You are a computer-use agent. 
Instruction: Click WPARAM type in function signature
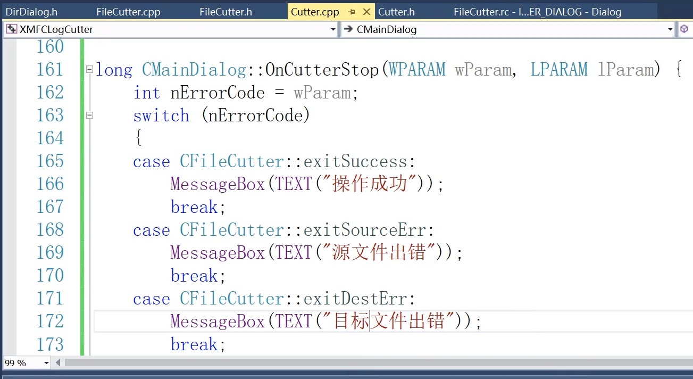pos(418,70)
